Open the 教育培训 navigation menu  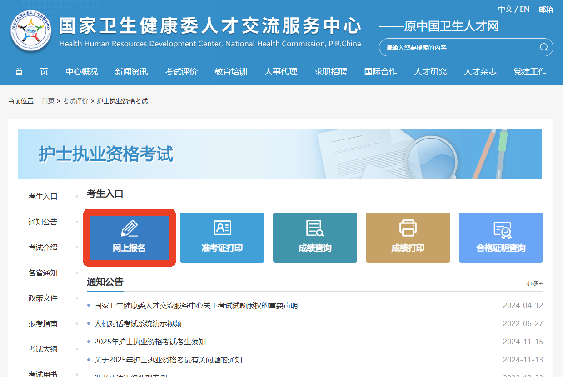(x=231, y=72)
